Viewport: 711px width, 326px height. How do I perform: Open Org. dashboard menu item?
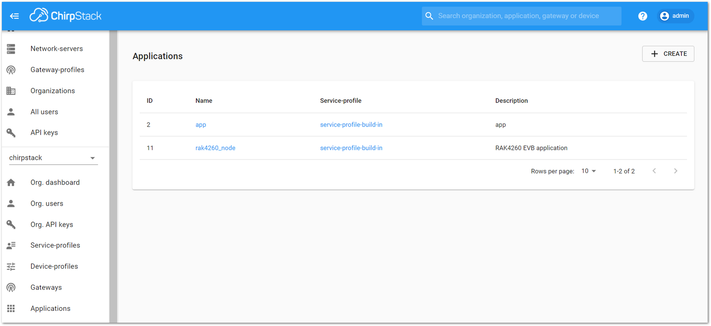(56, 182)
